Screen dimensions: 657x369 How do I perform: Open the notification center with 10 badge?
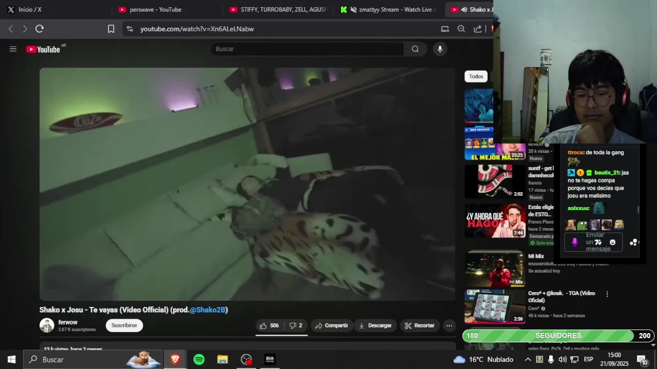[x=642, y=360]
